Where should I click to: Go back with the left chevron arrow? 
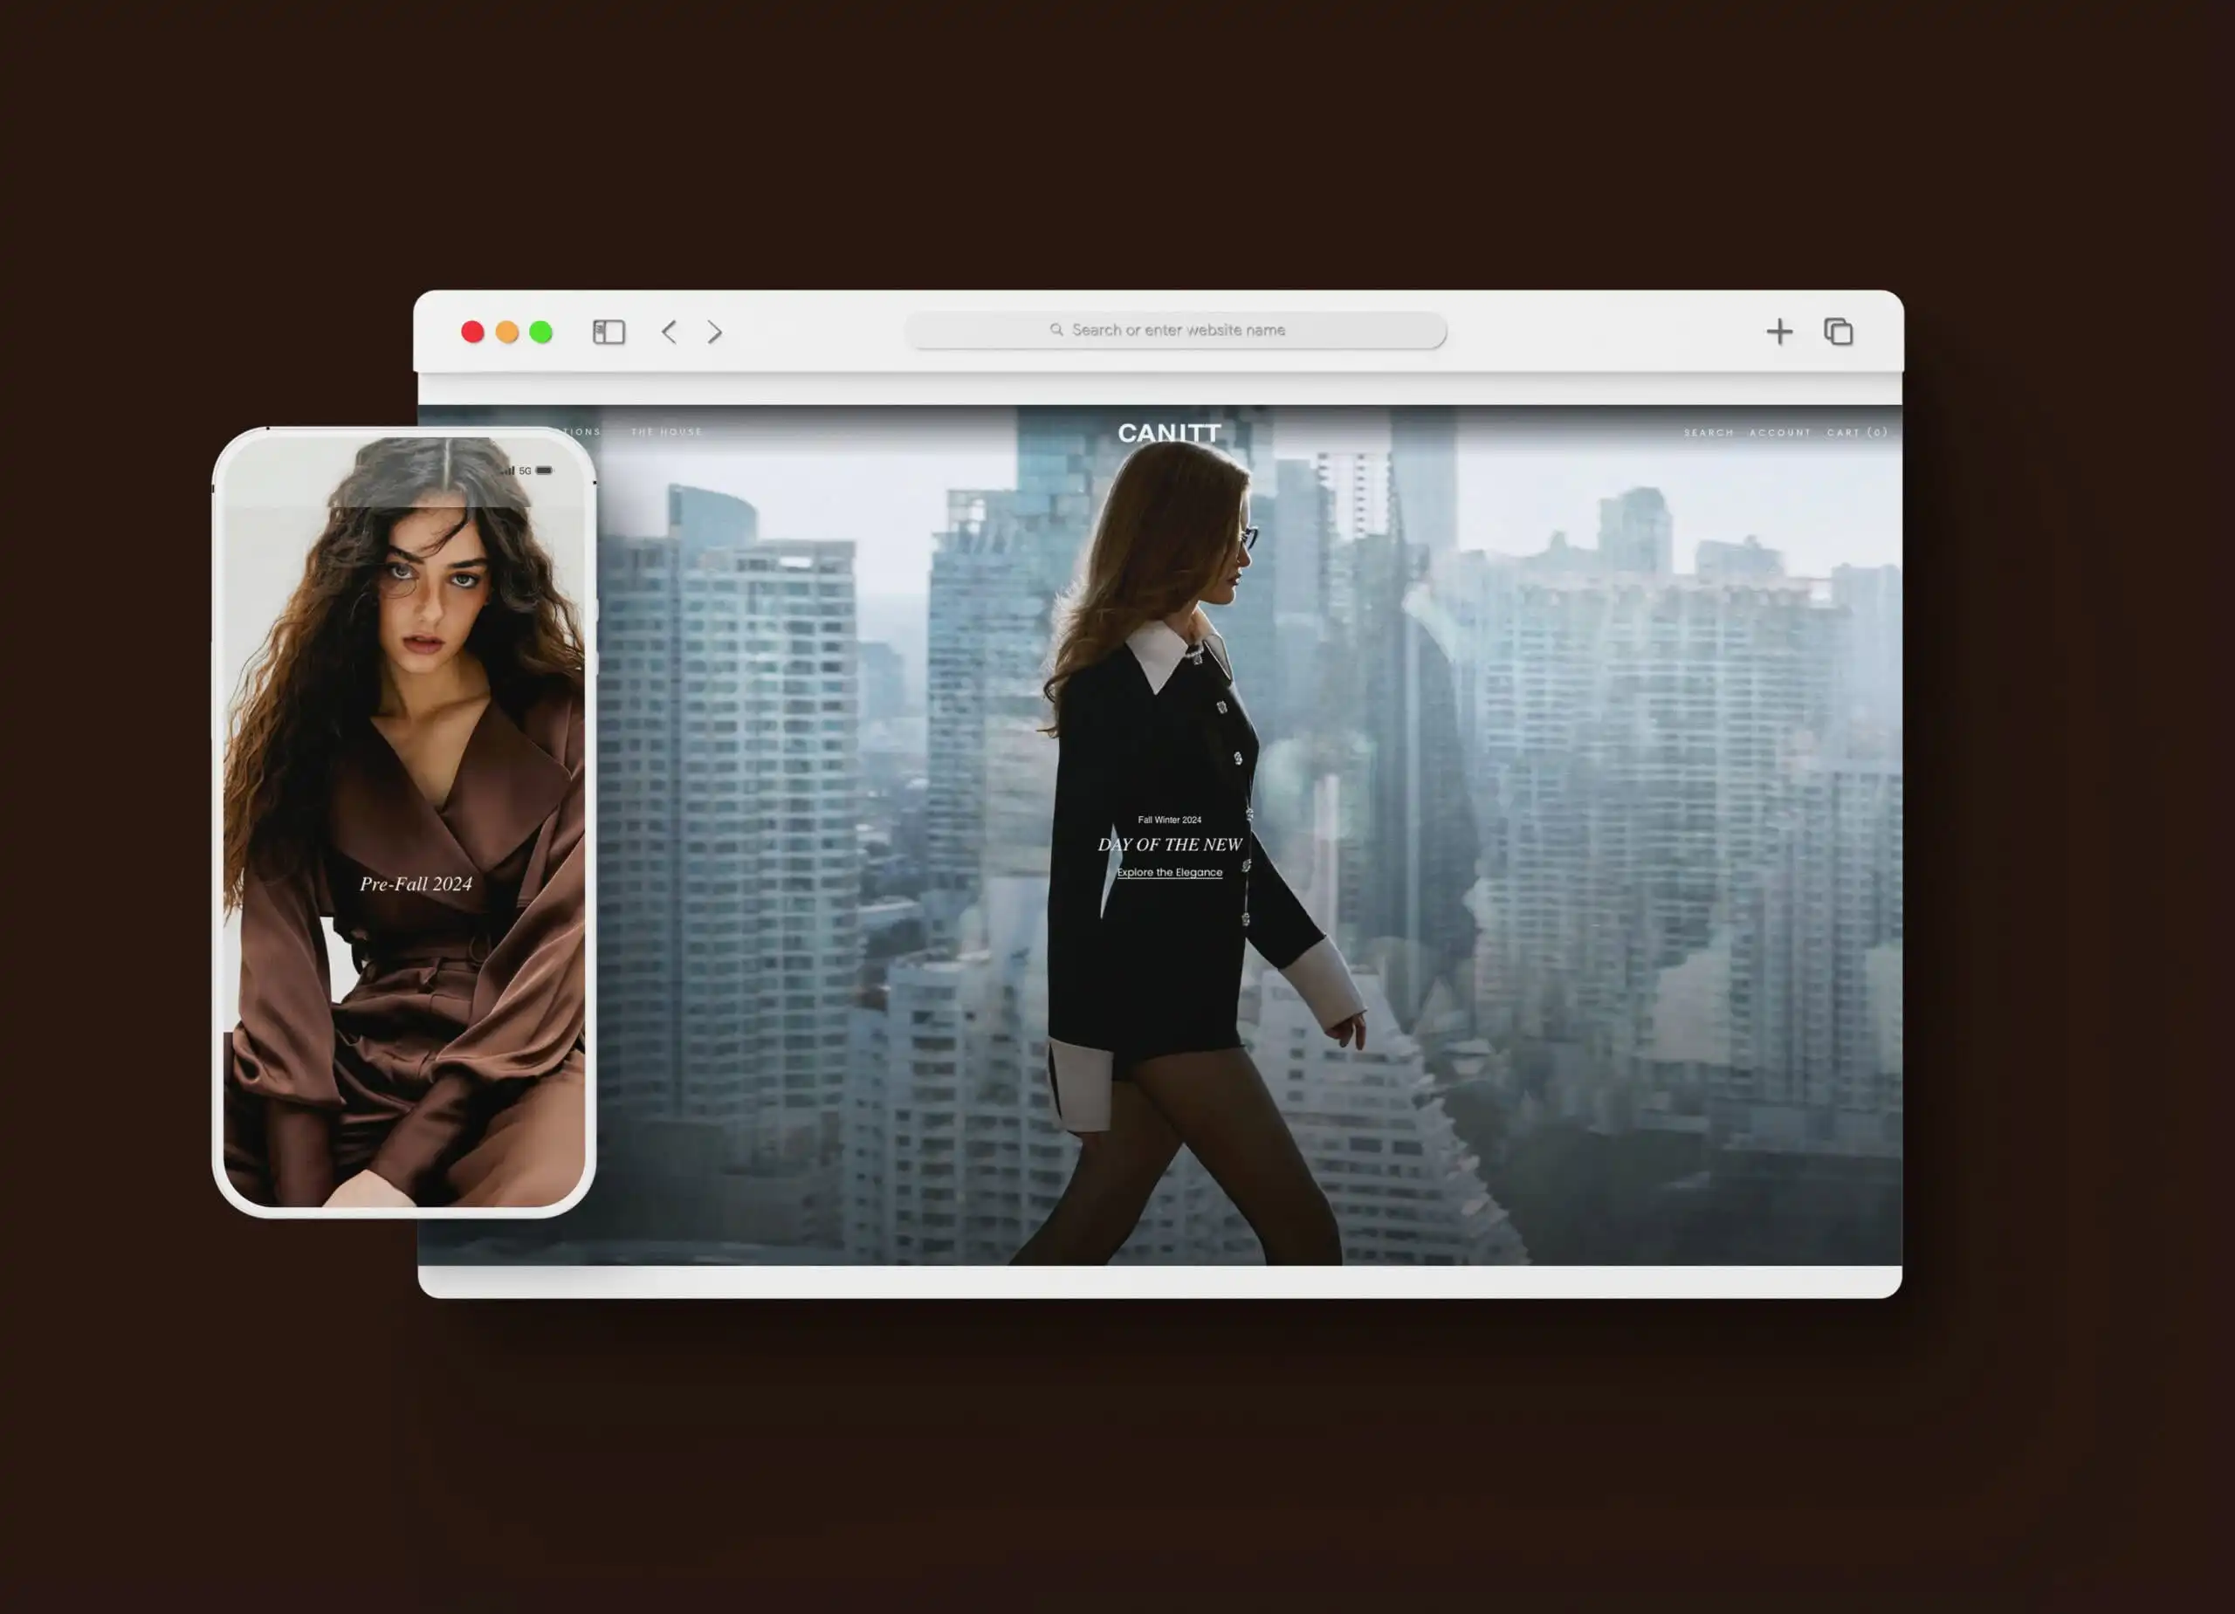pyautogui.click(x=669, y=332)
